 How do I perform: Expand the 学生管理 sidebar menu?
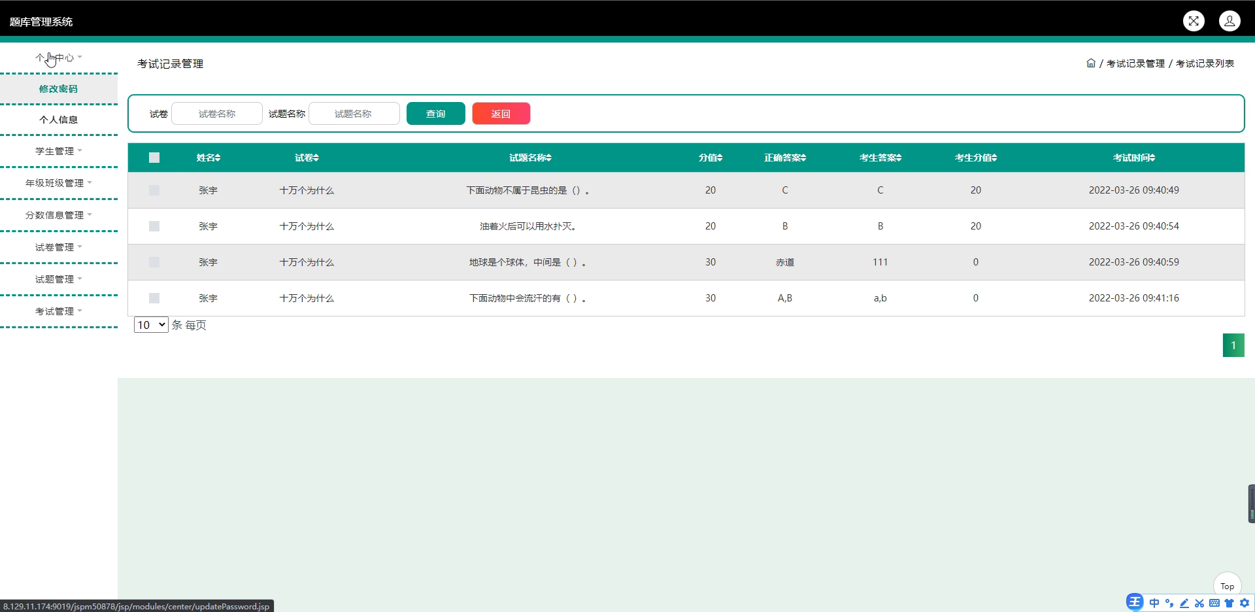pyautogui.click(x=59, y=151)
